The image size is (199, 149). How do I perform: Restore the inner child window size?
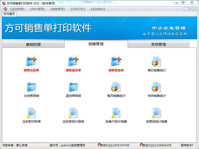coord(190,9)
